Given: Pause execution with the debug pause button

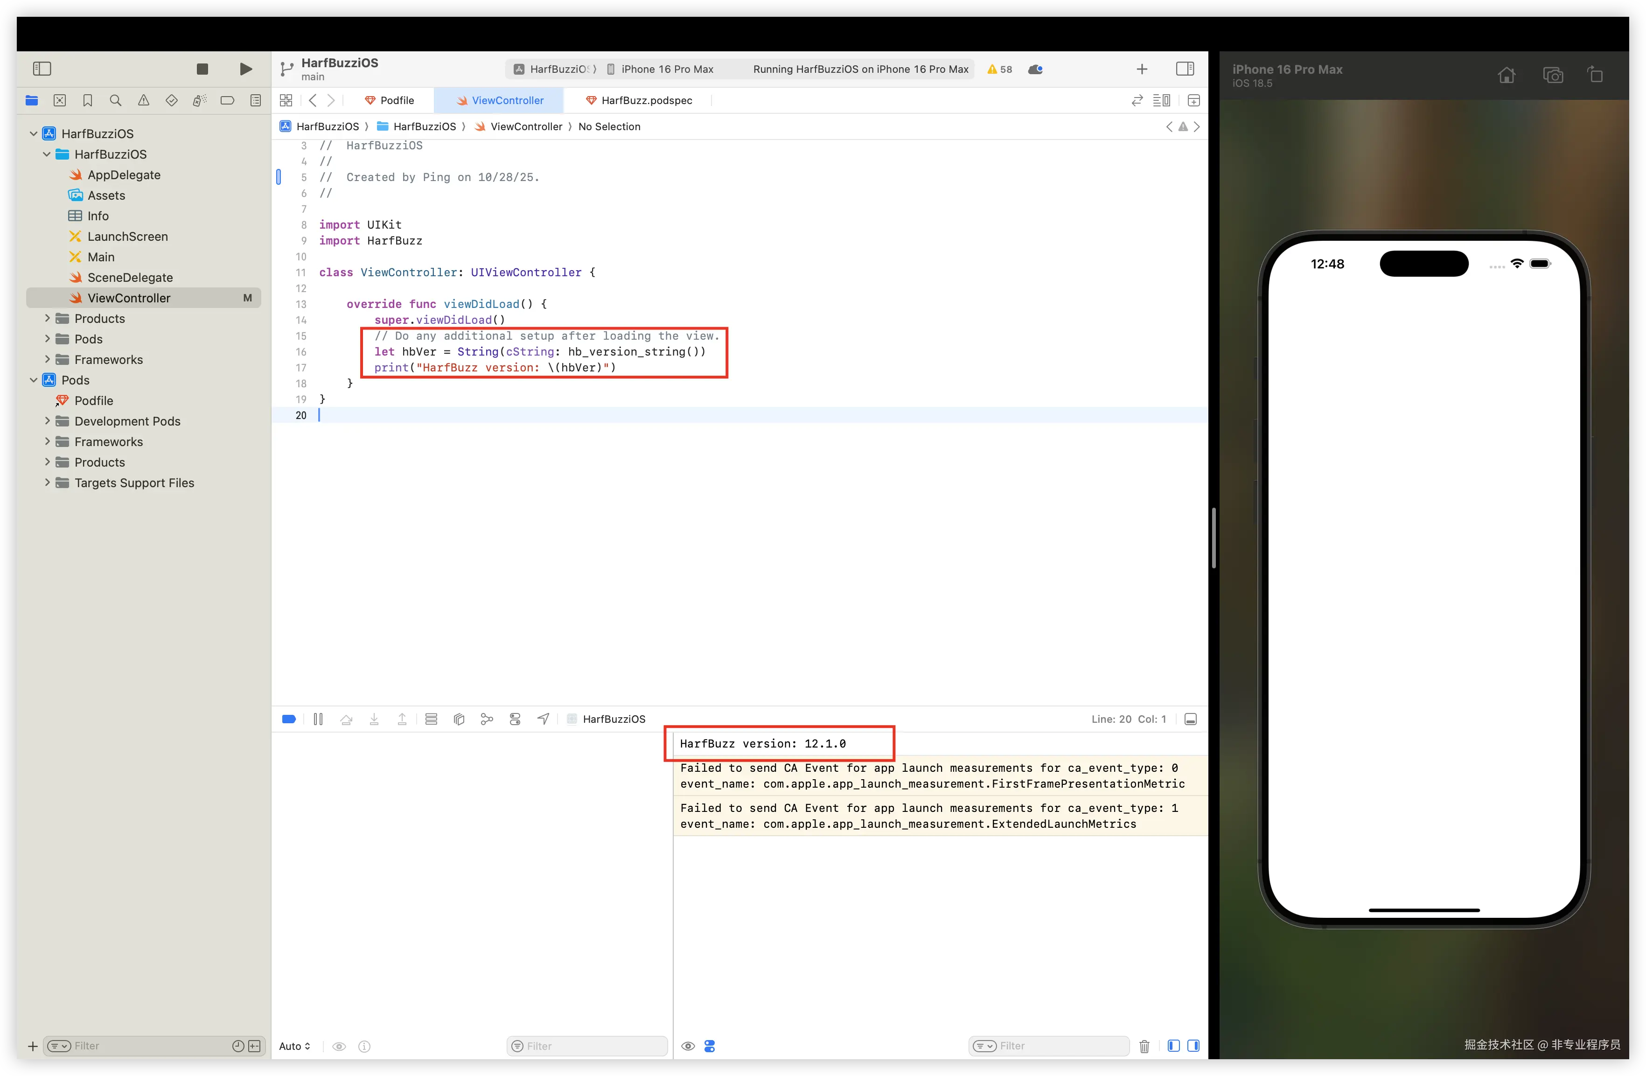Looking at the screenshot, I should (x=319, y=719).
